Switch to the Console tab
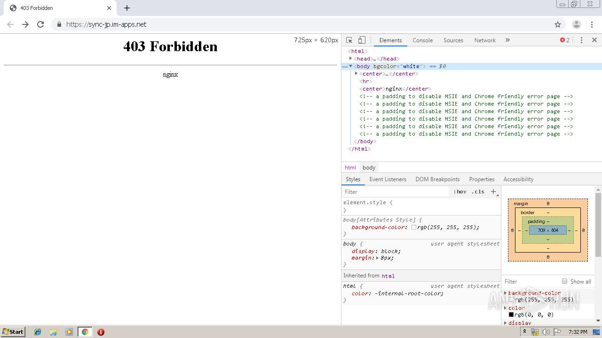 pos(422,40)
